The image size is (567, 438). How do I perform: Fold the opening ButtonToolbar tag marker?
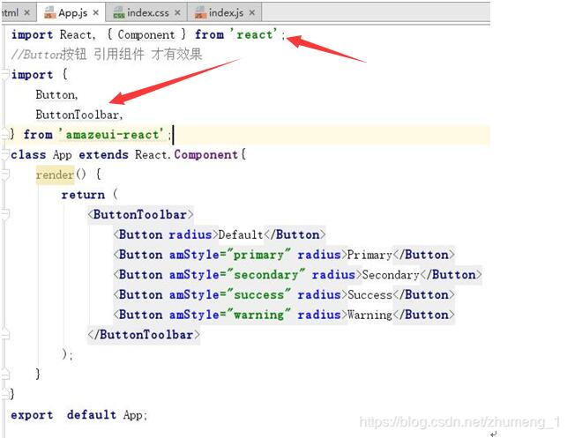[x=4, y=214]
